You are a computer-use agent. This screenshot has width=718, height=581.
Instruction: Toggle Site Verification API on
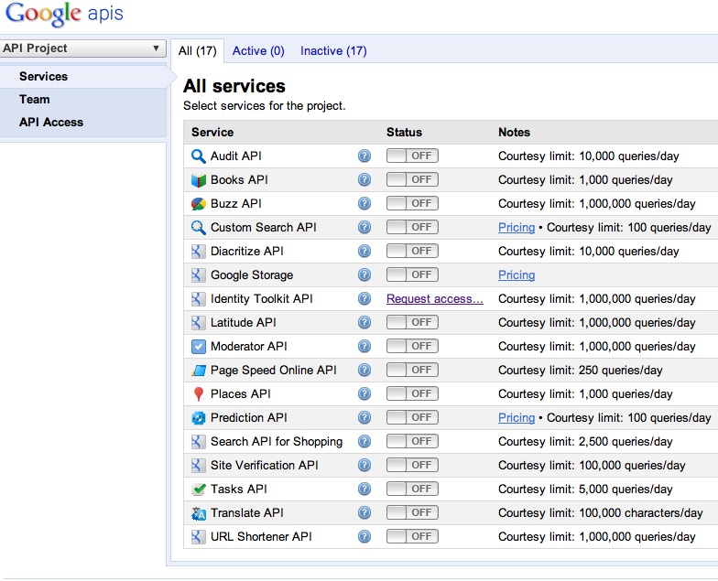coord(412,465)
